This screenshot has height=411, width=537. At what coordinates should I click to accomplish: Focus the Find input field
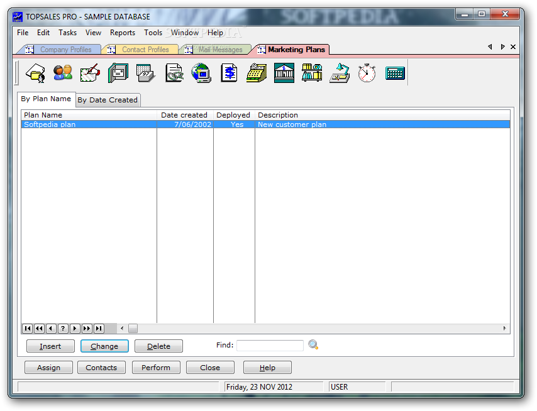(270, 345)
